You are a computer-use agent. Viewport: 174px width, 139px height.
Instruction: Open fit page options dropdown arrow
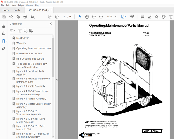pyautogui.click(x=126, y=17)
